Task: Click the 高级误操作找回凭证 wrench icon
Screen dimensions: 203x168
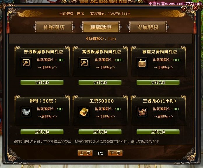Action: coord(84,63)
